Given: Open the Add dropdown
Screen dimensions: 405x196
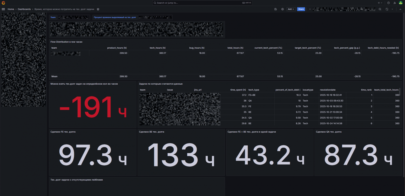Looking at the screenshot, I should (291, 9).
